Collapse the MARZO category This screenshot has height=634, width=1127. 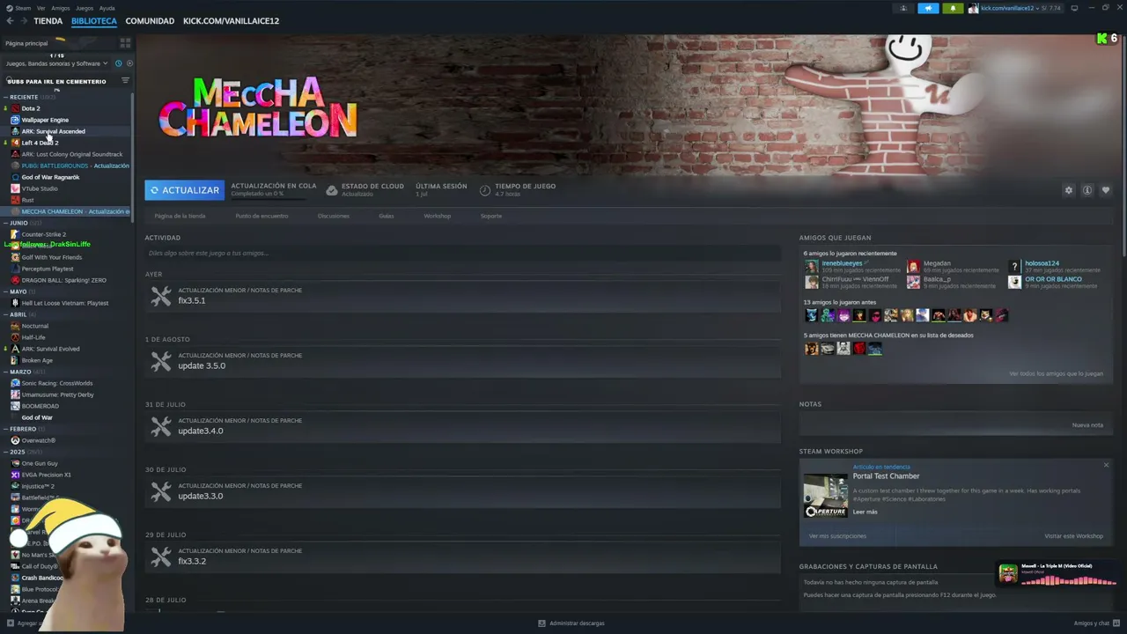coord(5,372)
